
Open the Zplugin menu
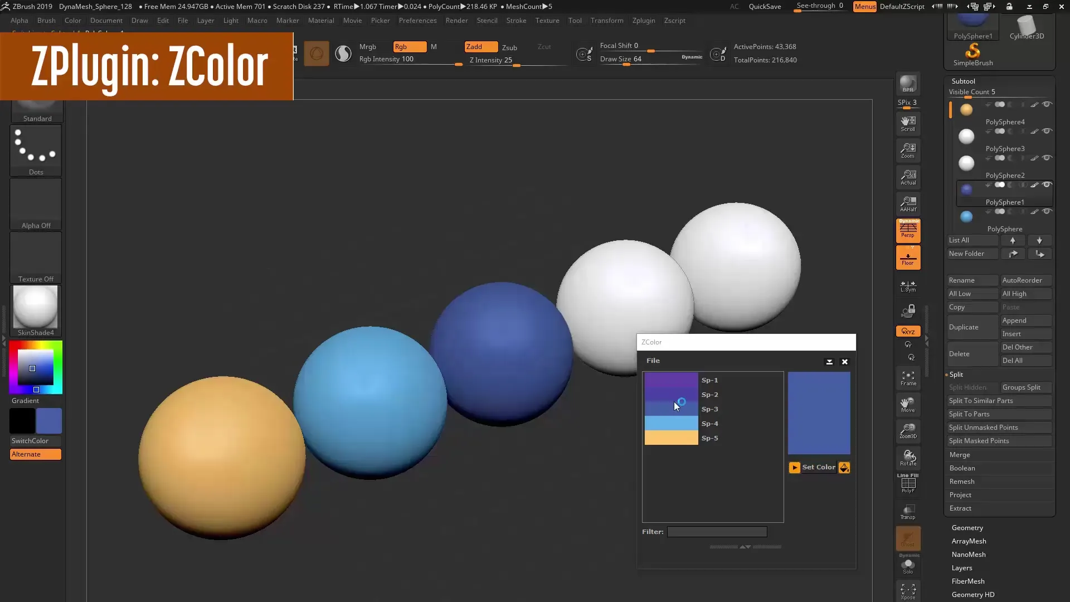click(644, 21)
